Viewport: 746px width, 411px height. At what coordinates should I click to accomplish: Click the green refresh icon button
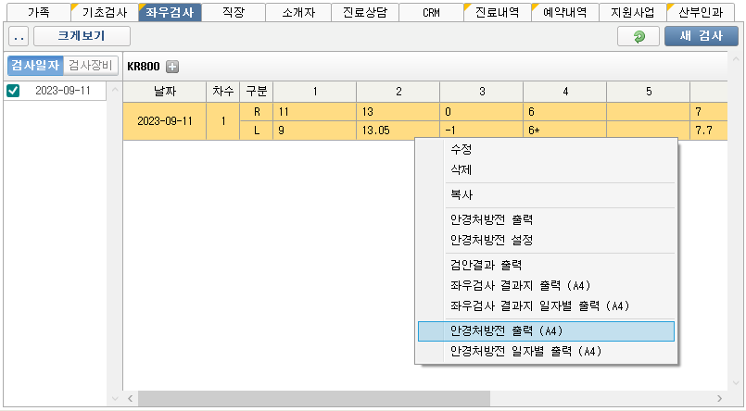click(639, 36)
